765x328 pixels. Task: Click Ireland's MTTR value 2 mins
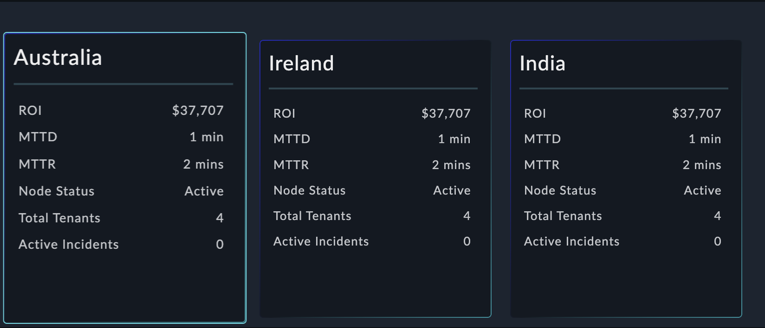[x=451, y=165]
